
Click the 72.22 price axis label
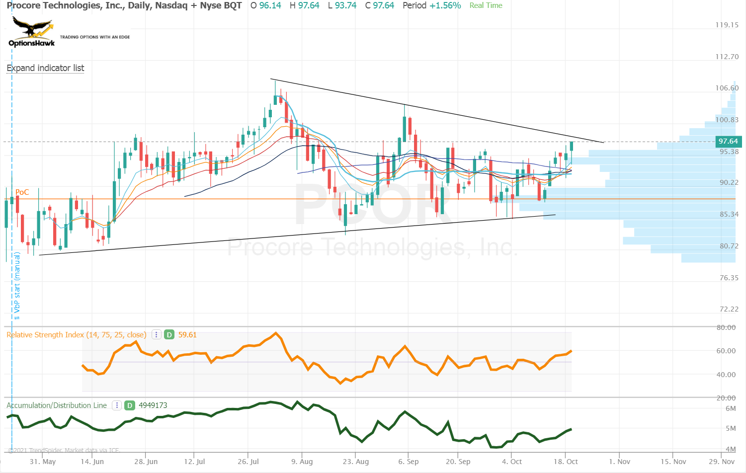point(729,309)
